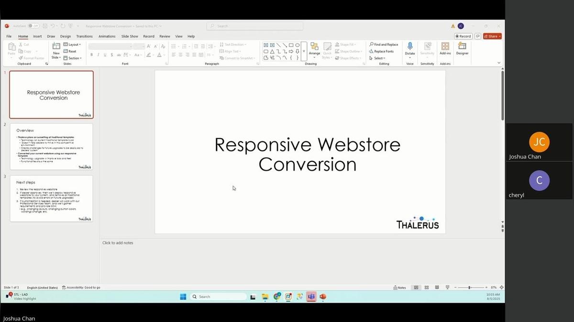Toggle the Notes pane
This screenshot has width=574, height=322.
[399, 287]
